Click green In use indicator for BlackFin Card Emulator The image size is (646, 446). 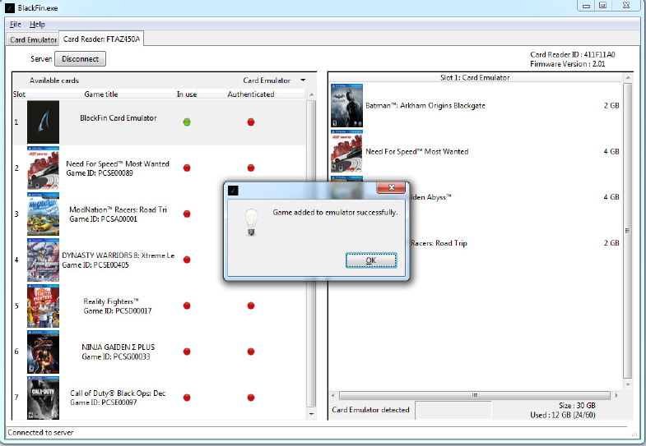pos(187,122)
